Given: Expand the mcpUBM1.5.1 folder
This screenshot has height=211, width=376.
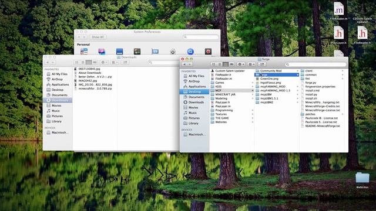Looking at the screenshot, I should (x=297, y=98).
